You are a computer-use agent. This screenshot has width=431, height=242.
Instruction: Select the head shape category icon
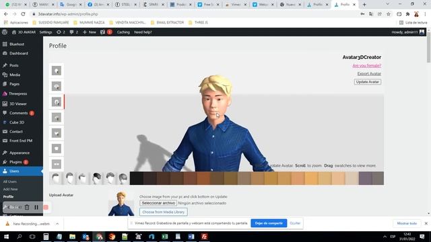pyautogui.click(x=57, y=71)
